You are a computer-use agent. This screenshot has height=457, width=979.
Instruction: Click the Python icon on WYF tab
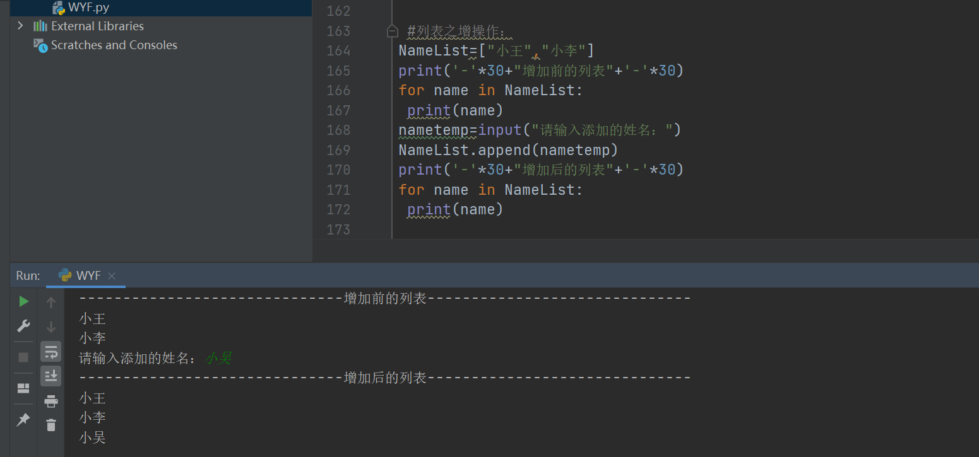click(x=65, y=275)
